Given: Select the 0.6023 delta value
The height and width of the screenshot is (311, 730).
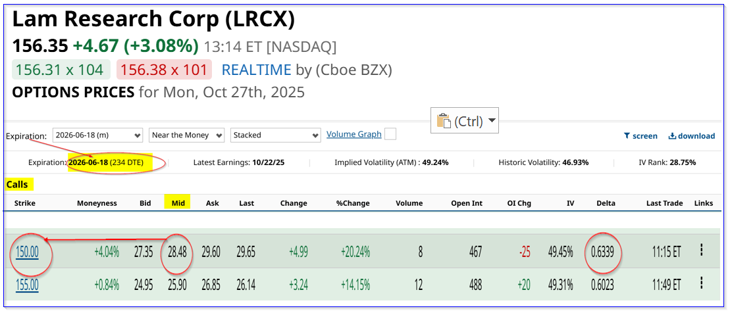Looking at the screenshot, I should tap(604, 285).
